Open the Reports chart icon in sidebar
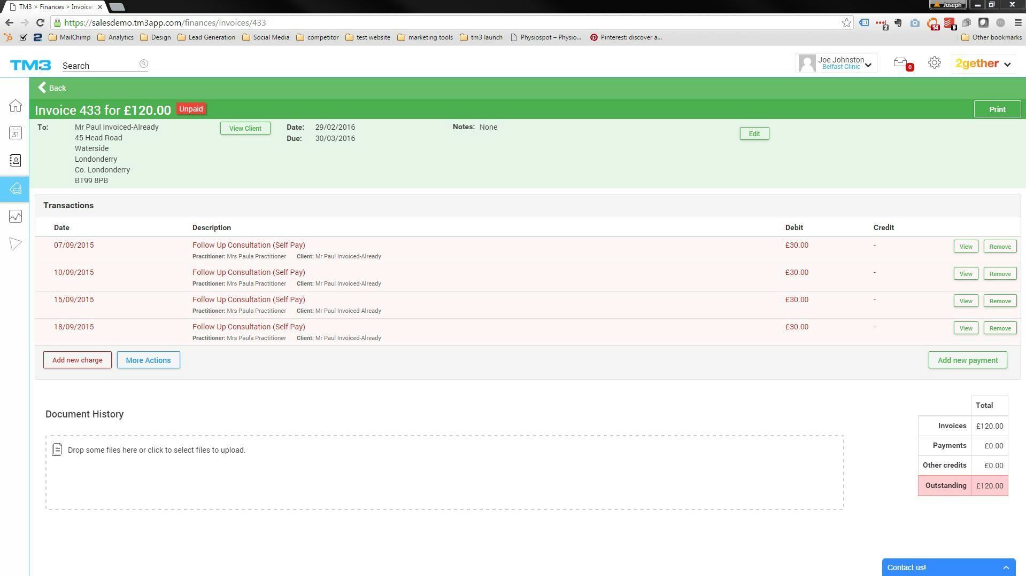1026x576 pixels. tap(14, 216)
